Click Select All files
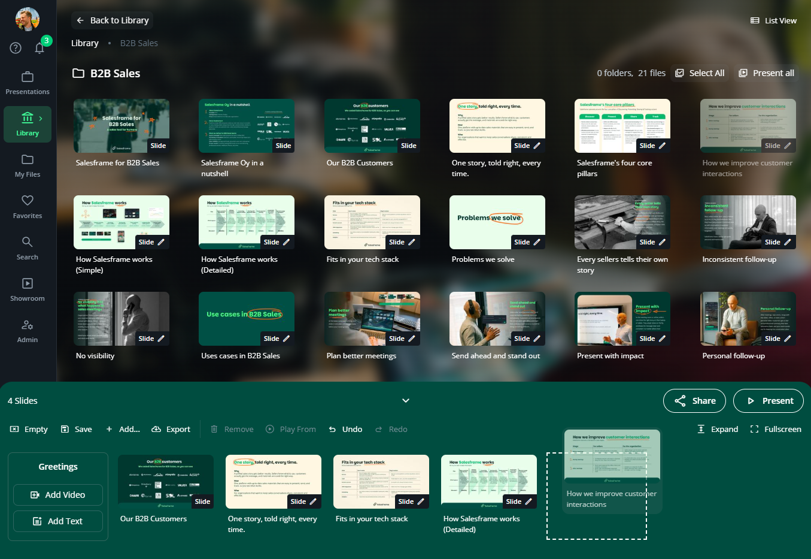The width and height of the screenshot is (811, 559). click(700, 73)
